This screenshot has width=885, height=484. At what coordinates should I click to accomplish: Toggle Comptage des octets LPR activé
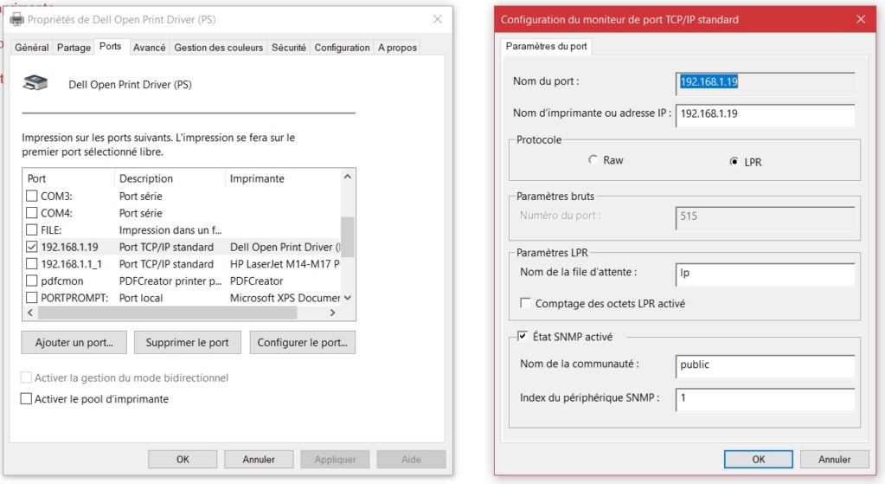[525, 303]
